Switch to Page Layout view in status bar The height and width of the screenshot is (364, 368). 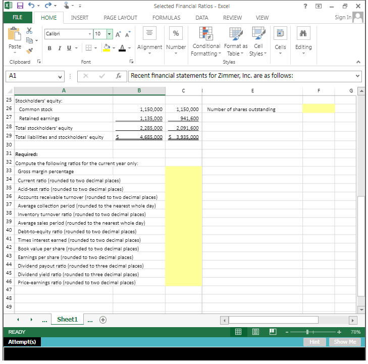tap(255, 332)
